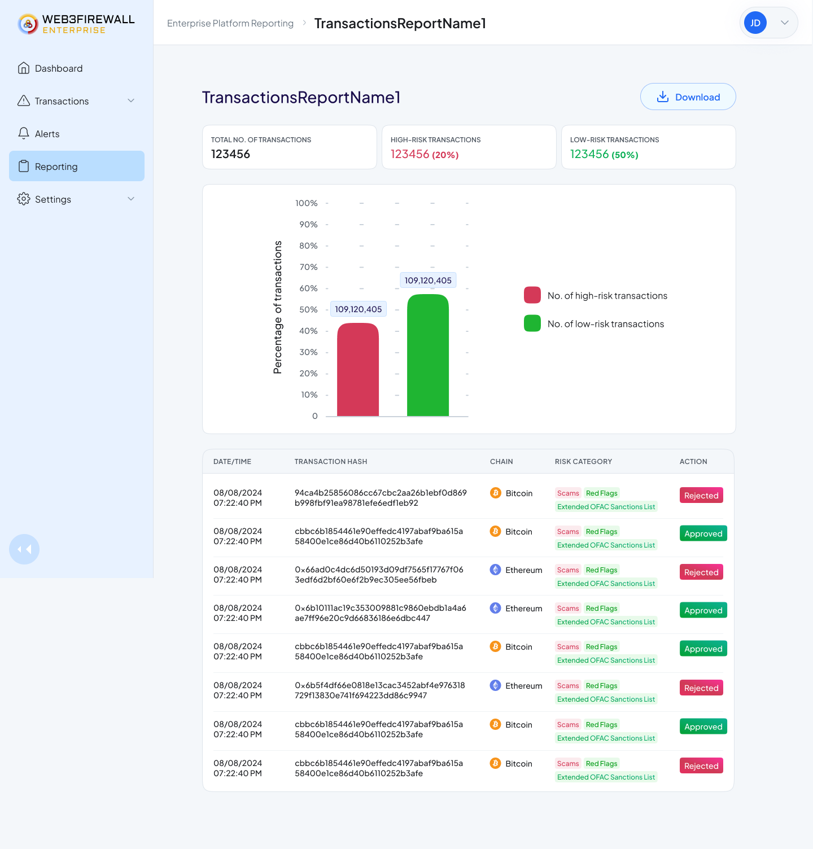Click Ethereum icon in the 0x66ad0c row
Viewport: 813px width, 849px height.
[496, 570]
